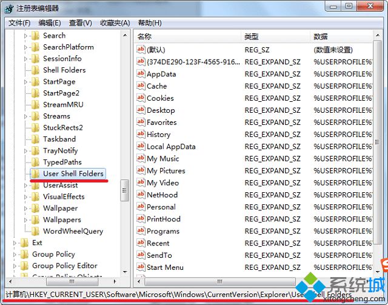Open the 编辑(E) menu
388x305 pixels.
pos(50,23)
